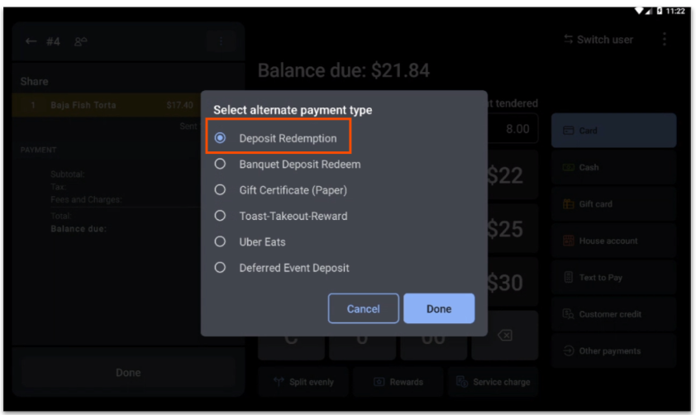Confirm selection with the dialog Done button
Screen dimensions: 696x415
439,308
